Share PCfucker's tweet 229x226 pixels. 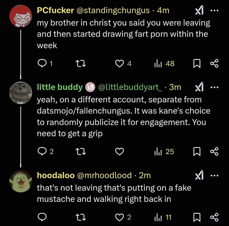[214, 64]
